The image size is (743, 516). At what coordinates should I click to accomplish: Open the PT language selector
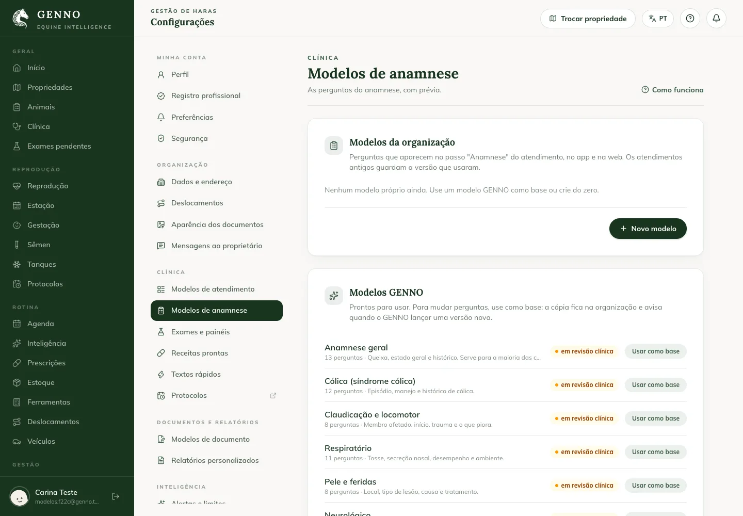click(x=658, y=19)
